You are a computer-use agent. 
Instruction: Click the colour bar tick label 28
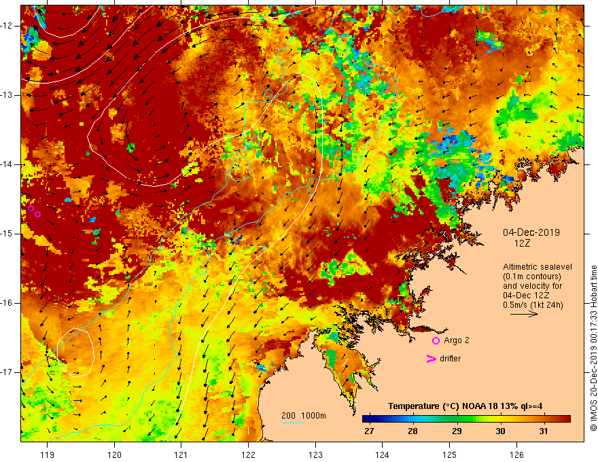[x=412, y=431]
